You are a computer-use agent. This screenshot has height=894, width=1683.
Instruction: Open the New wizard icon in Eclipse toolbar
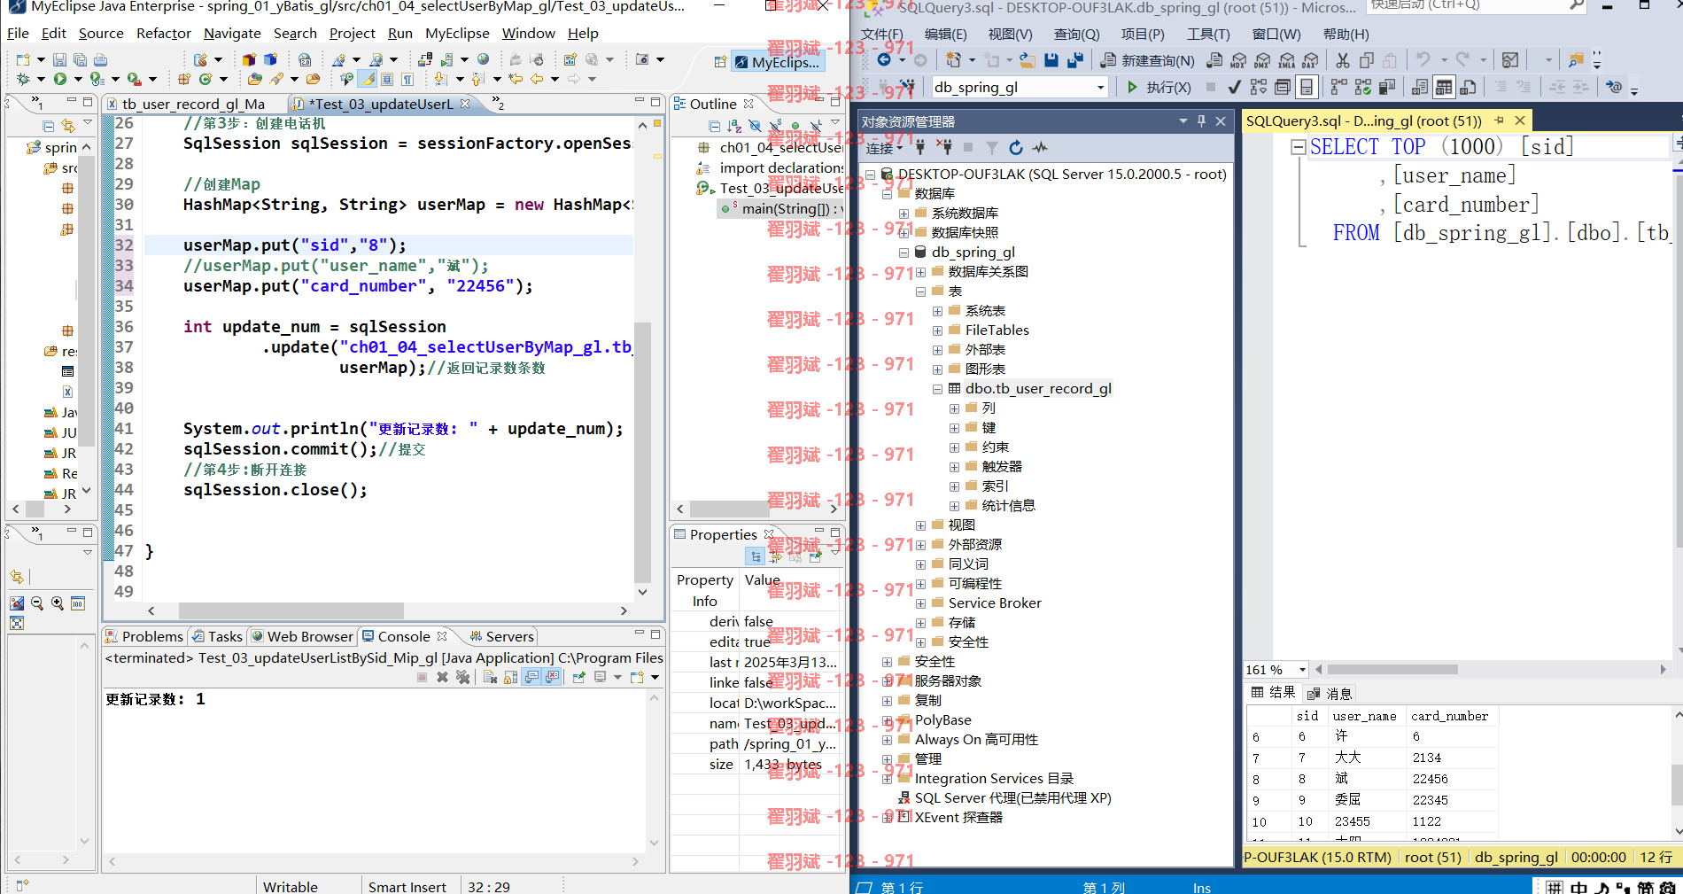point(23,59)
